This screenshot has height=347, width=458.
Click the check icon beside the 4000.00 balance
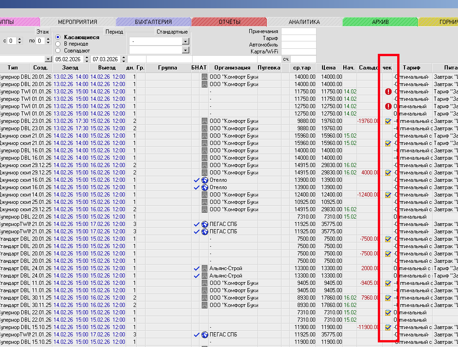388,173
